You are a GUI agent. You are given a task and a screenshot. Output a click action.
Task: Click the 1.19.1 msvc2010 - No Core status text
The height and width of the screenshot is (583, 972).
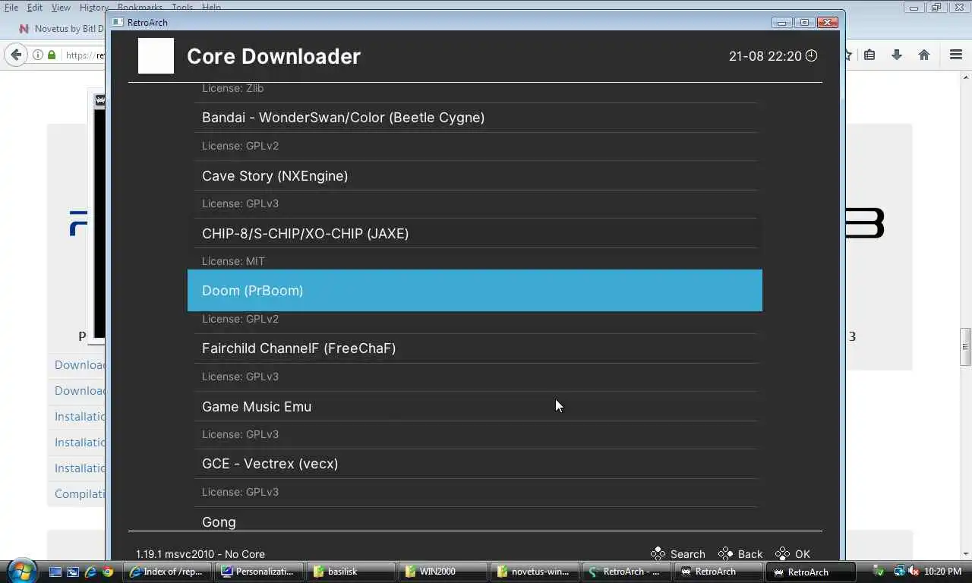click(x=200, y=554)
